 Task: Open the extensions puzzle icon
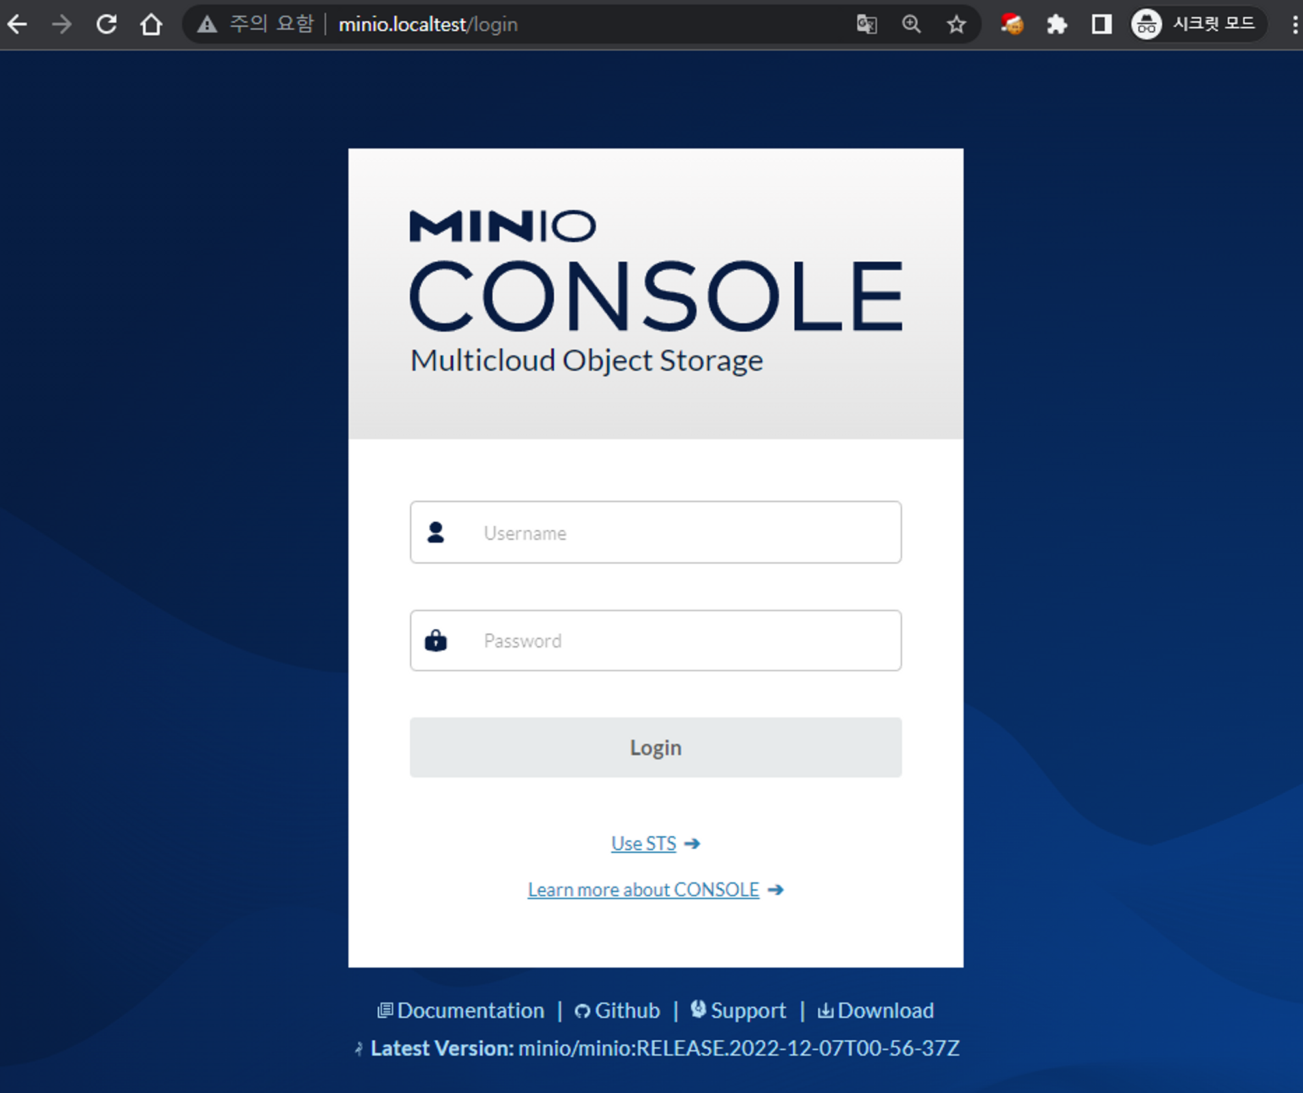(x=1057, y=25)
